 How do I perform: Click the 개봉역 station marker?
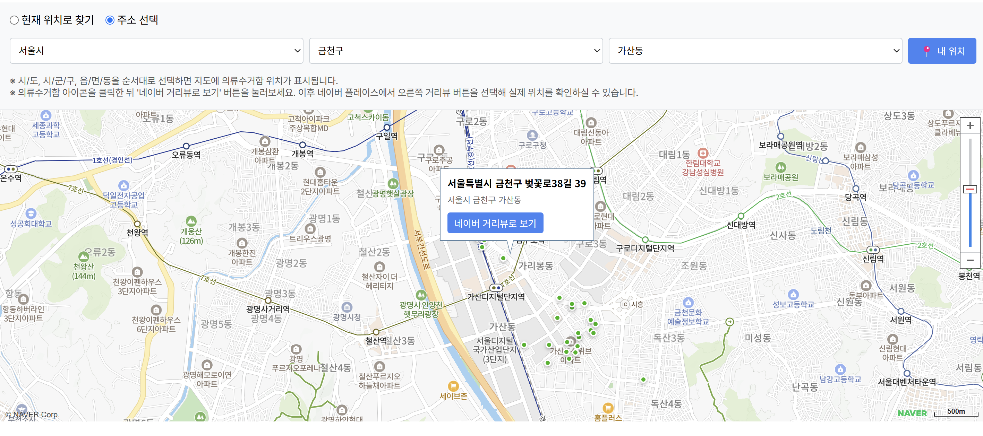tap(302, 145)
